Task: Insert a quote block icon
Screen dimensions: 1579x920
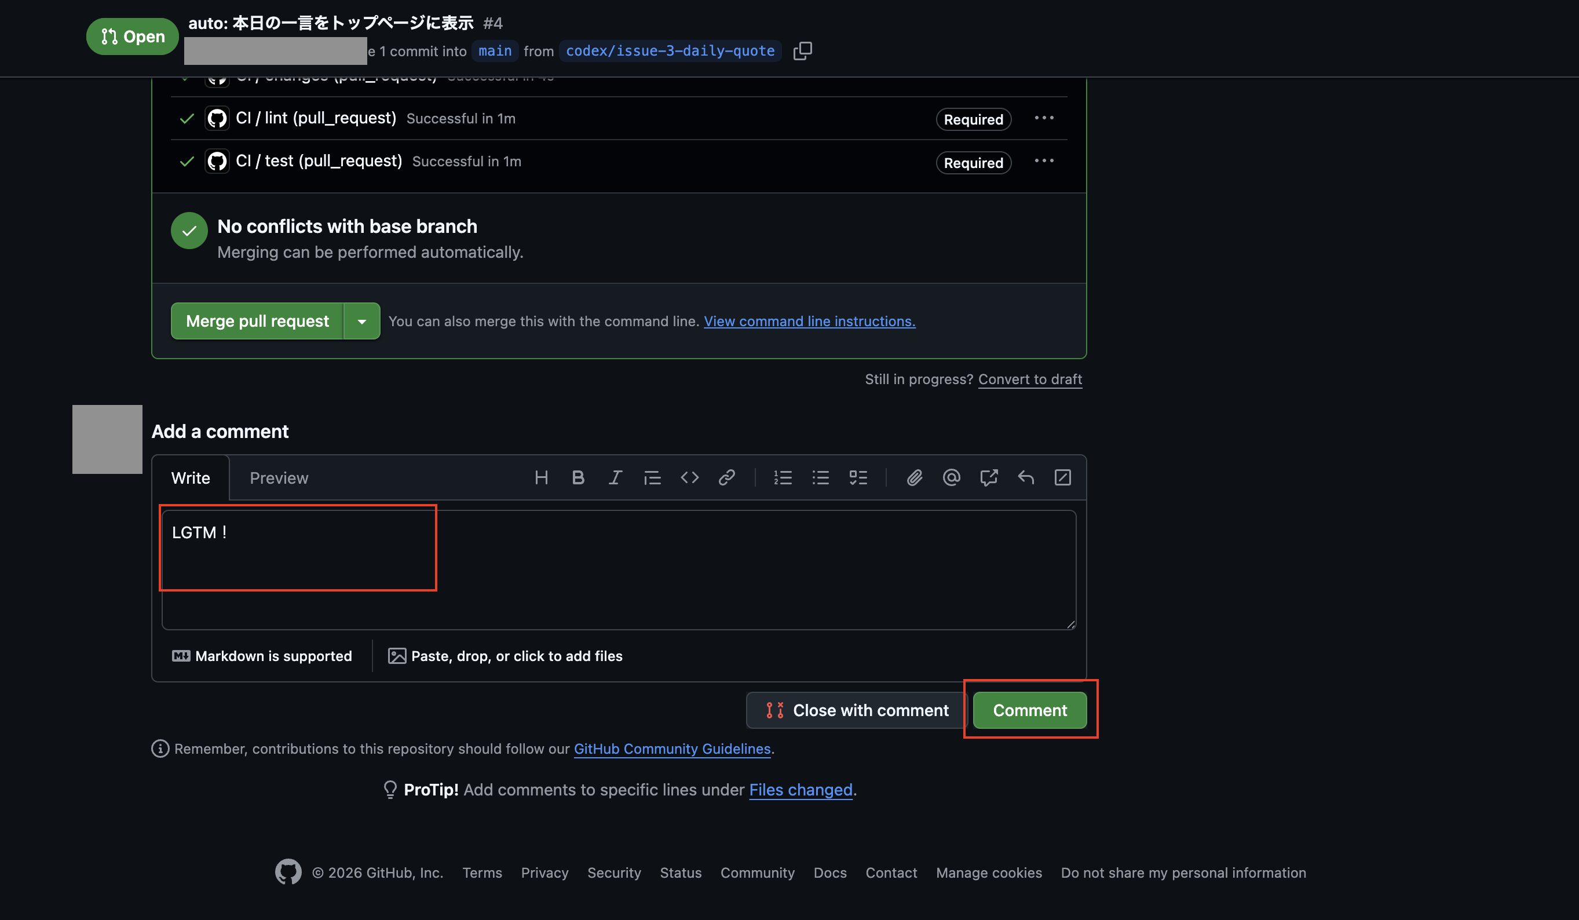Action: tap(652, 477)
